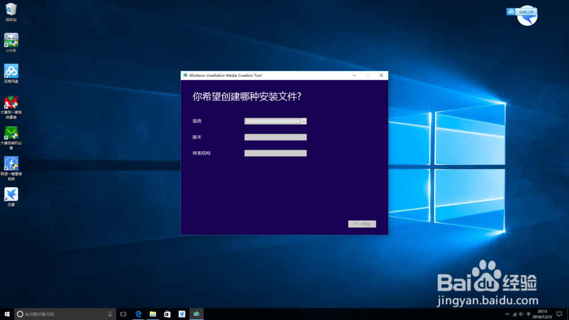Click the Media Creation Tool title bar icon
569x320 pixels.
pyautogui.click(x=185, y=76)
